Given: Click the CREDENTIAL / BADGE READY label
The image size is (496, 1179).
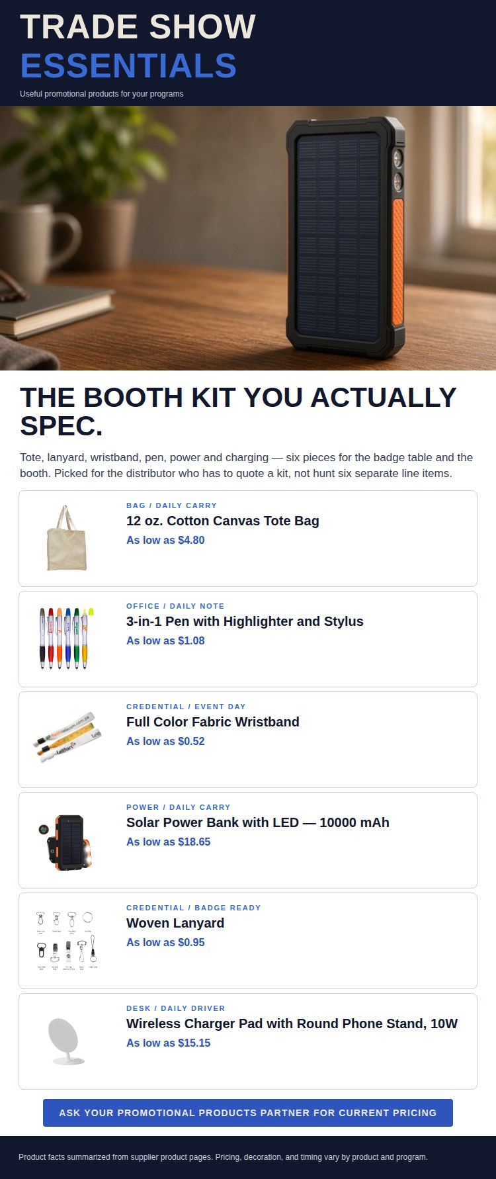Looking at the screenshot, I should tap(194, 908).
